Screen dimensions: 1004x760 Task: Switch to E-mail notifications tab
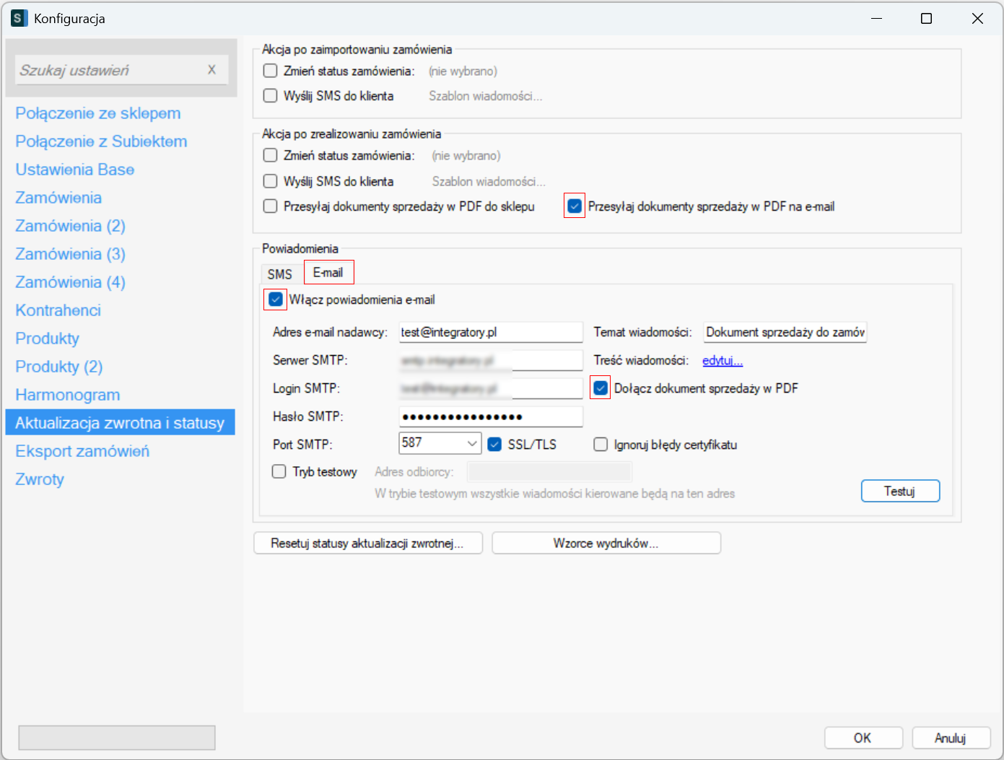(x=328, y=273)
